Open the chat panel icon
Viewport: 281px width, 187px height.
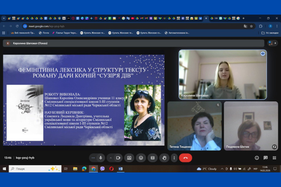click(x=266, y=158)
